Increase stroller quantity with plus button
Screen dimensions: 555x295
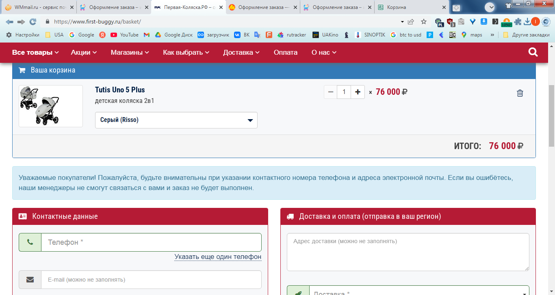(x=358, y=92)
